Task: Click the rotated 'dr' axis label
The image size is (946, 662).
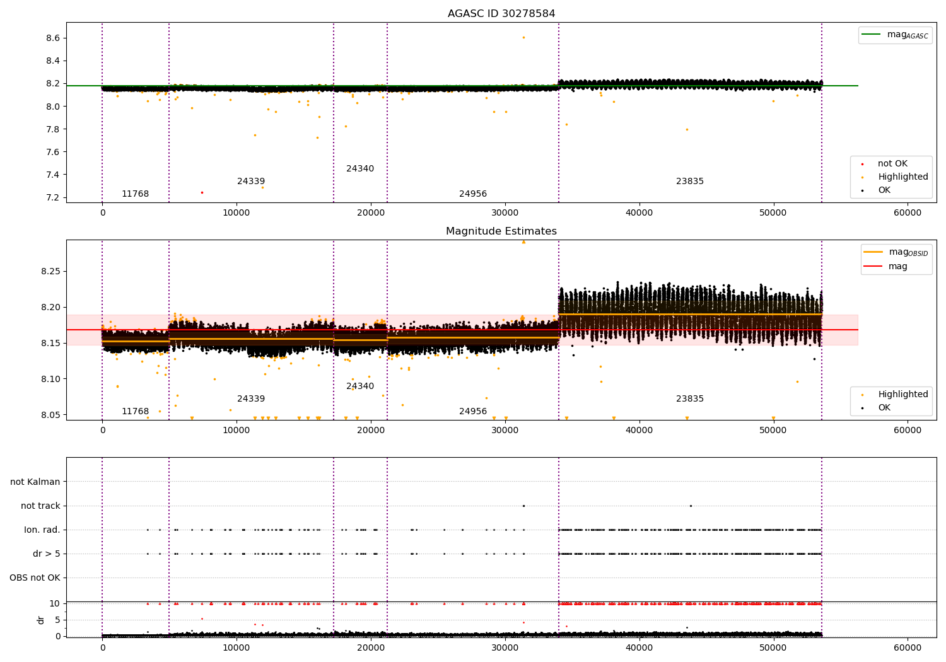Action: point(41,620)
